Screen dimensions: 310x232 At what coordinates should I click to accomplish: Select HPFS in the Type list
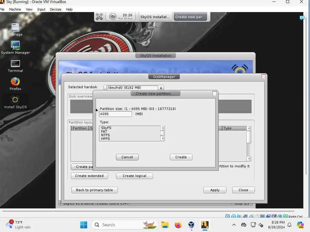point(130,139)
